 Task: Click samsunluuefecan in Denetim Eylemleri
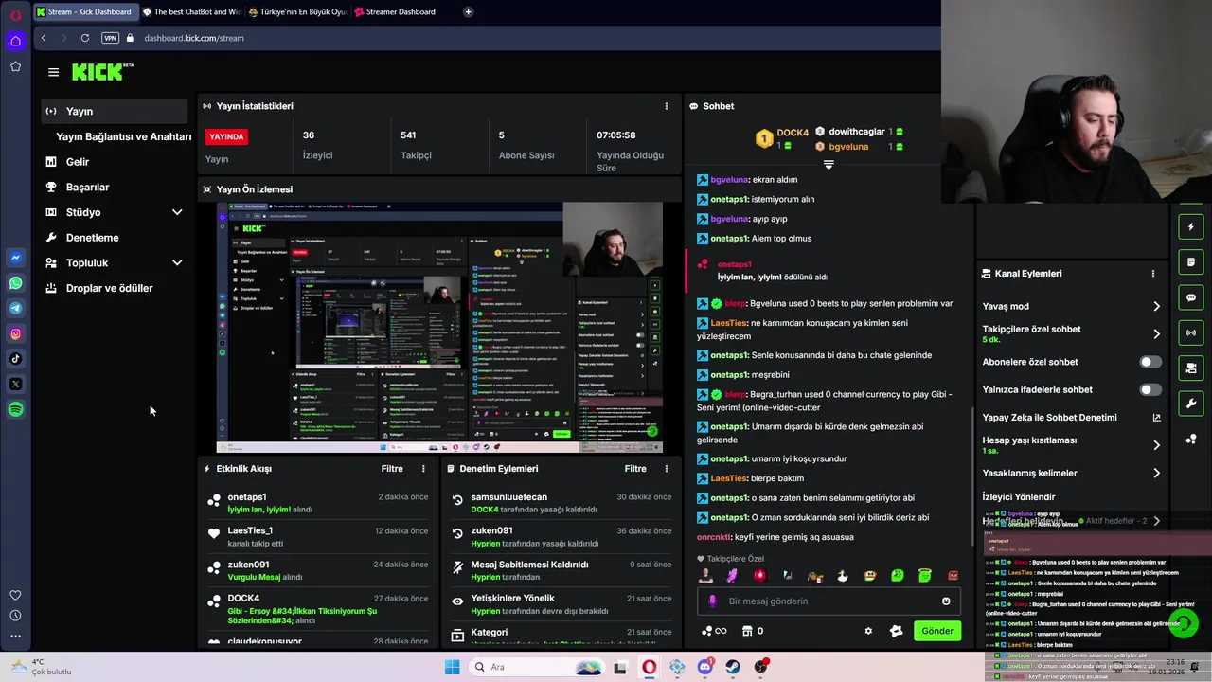coord(508,497)
